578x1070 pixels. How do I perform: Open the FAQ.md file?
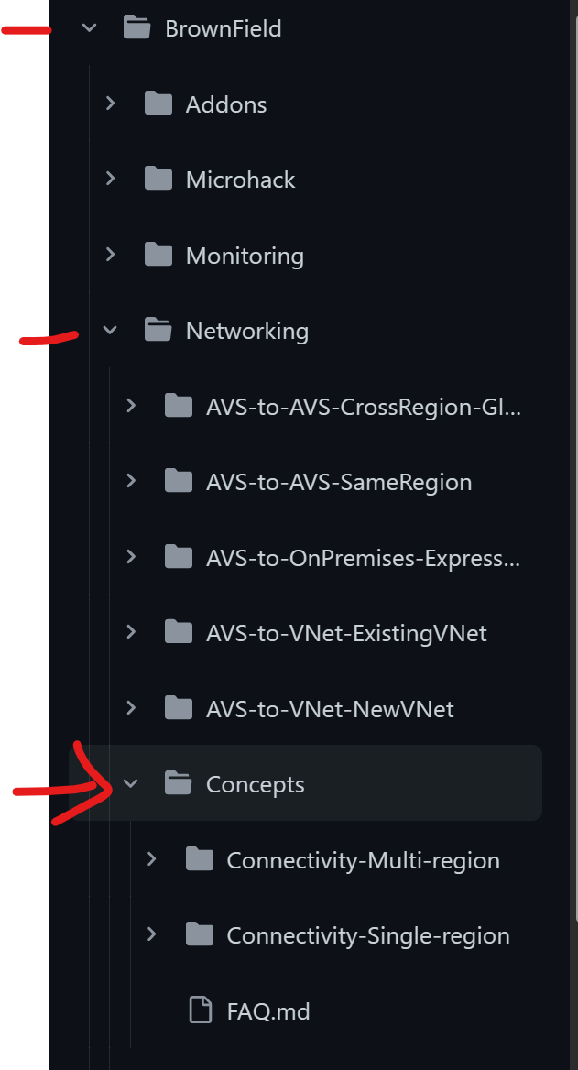[x=268, y=1010]
